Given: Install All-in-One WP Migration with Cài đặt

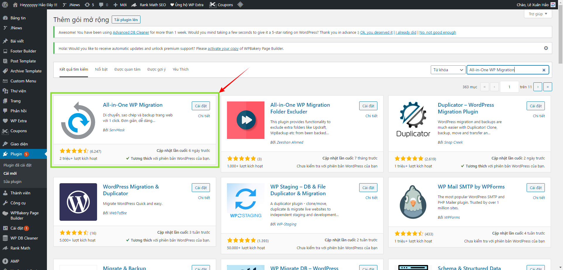Looking at the screenshot, I should point(201,106).
